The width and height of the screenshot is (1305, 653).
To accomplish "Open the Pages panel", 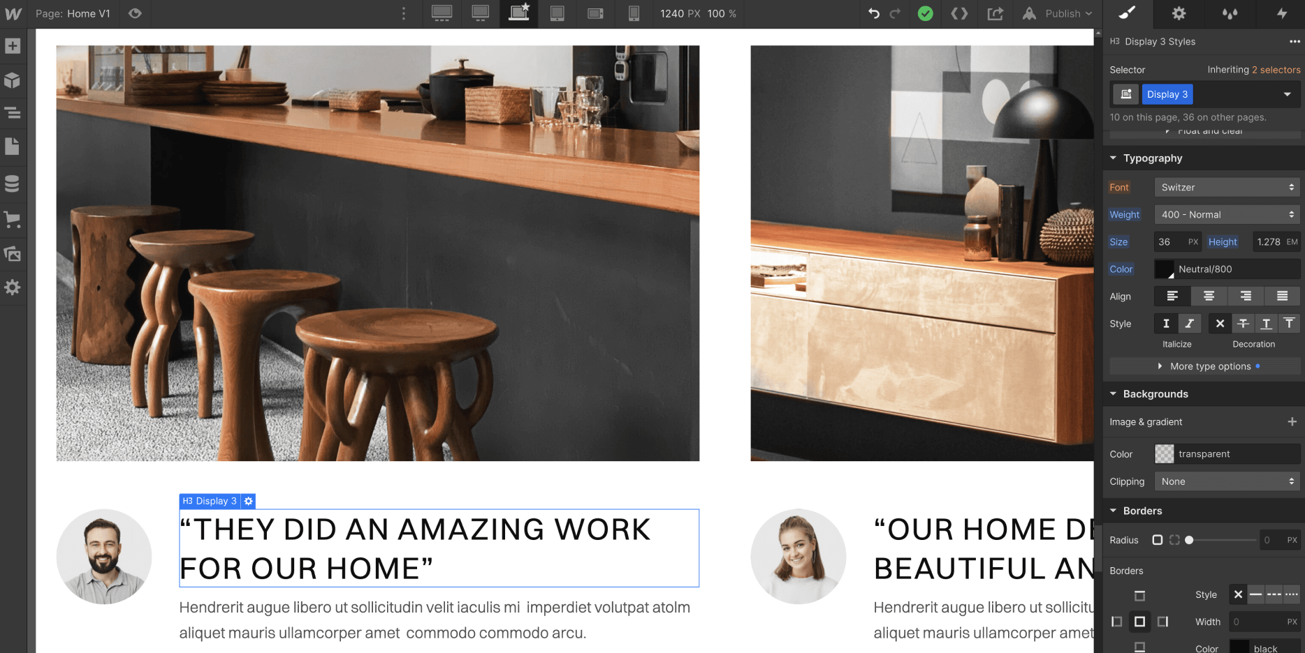I will click(13, 147).
